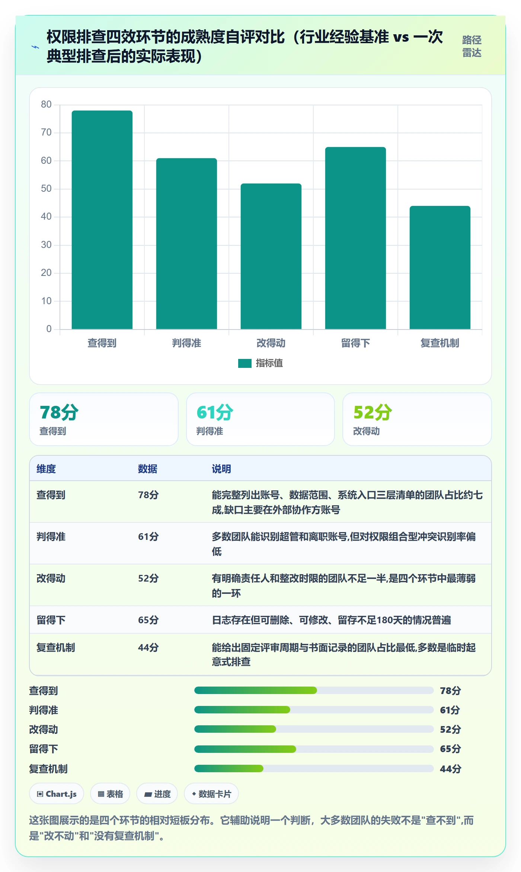Select the 复查机制 table row label
Screen dimensions: 521x872
56,647
